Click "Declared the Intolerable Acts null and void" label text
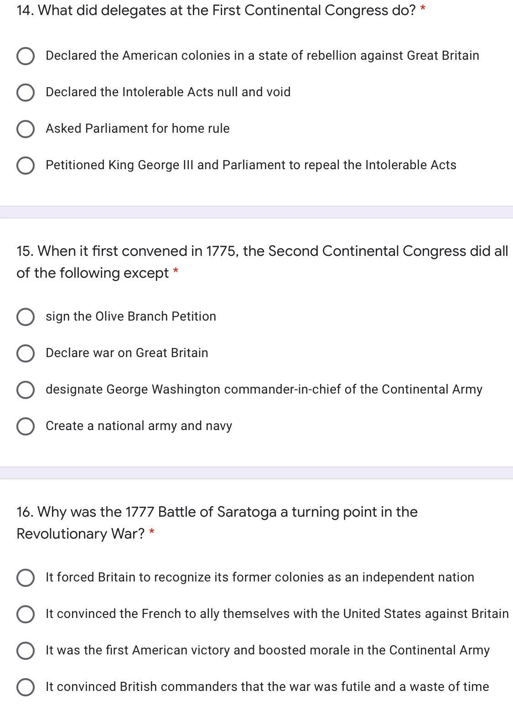 168,92
